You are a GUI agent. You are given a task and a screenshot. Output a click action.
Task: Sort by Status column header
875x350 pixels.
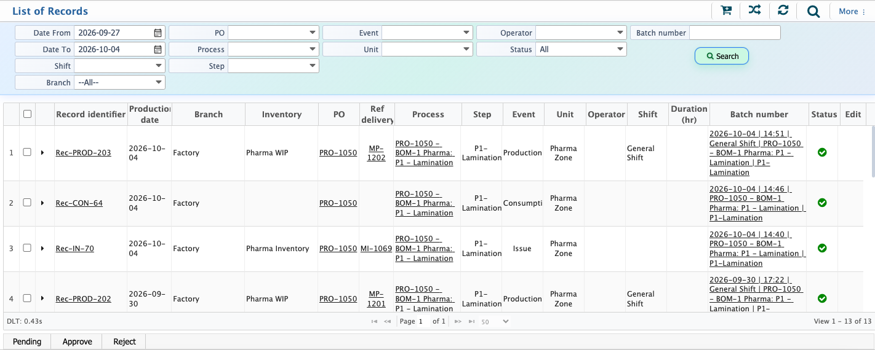pyautogui.click(x=824, y=114)
